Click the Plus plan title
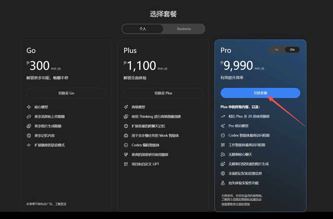 click(x=130, y=50)
